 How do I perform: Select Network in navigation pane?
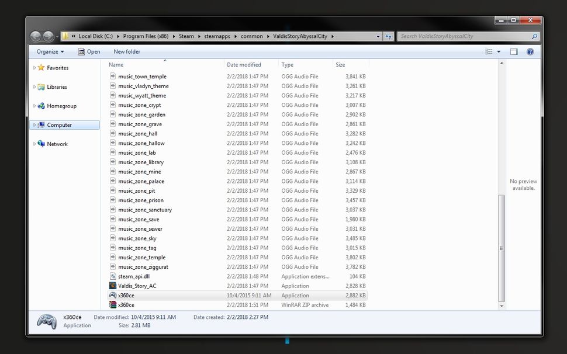pos(57,144)
